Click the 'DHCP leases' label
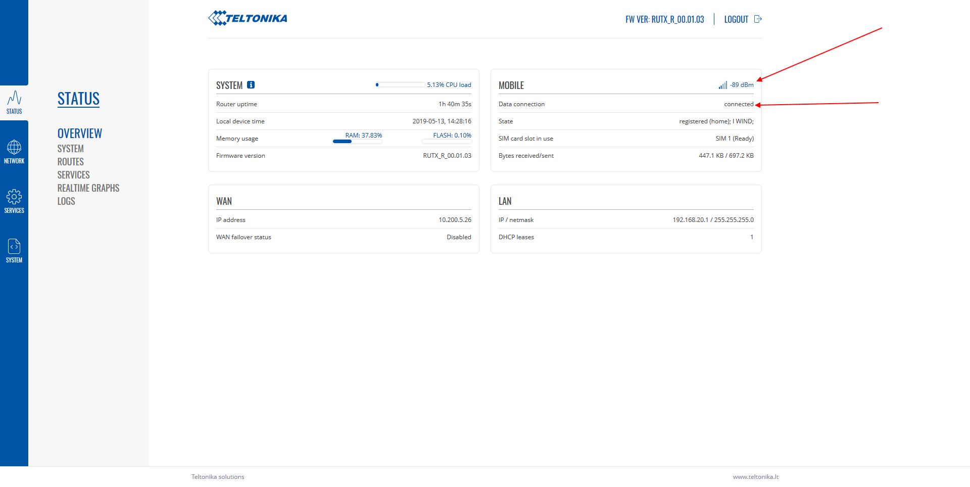The height and width of the screenshot is (487, 970). [516, 237]
